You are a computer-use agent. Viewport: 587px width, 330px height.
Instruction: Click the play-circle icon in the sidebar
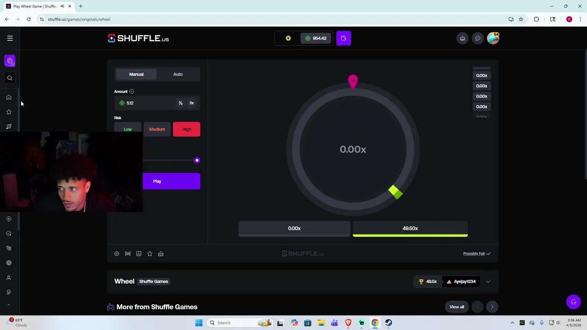9,219
